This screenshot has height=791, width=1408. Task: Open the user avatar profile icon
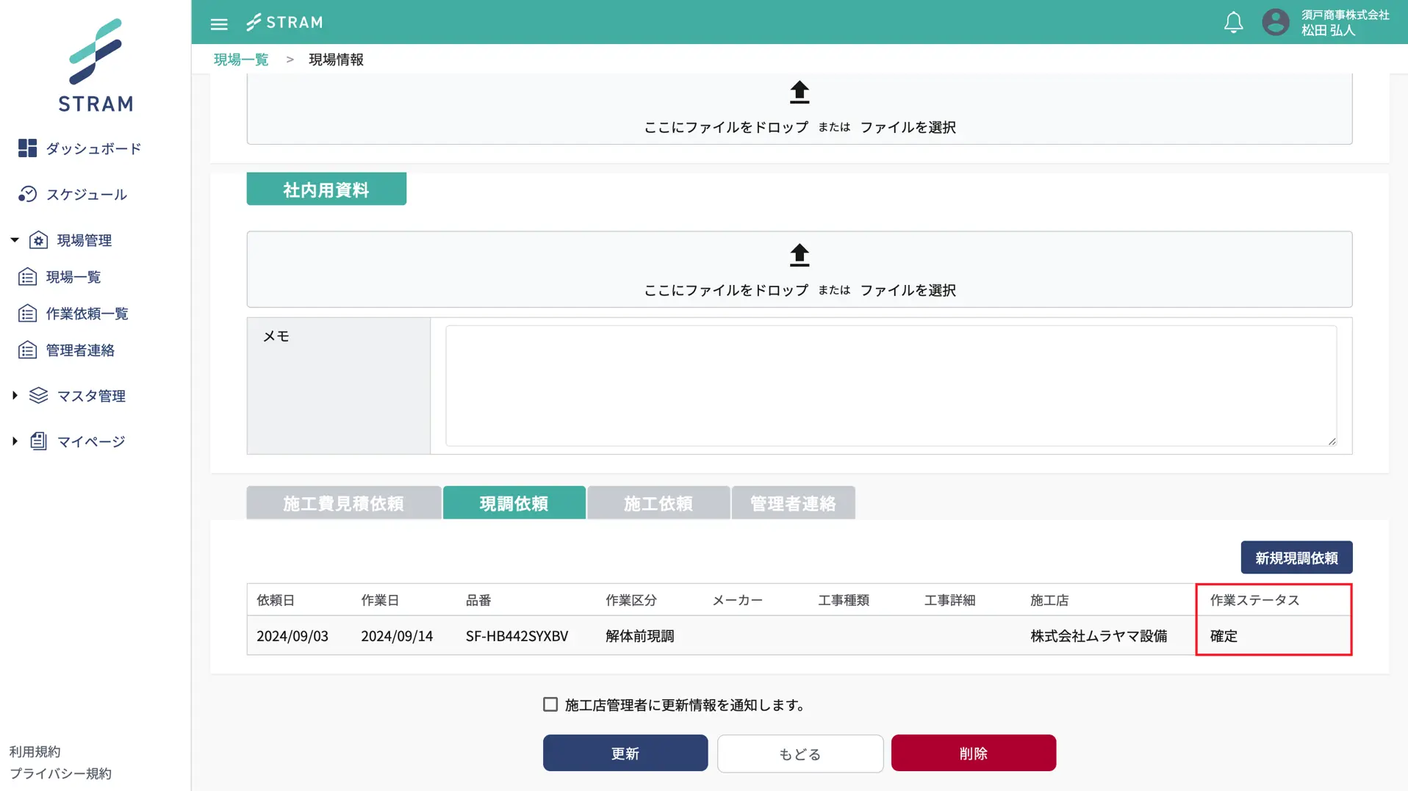click(1275, 22)
